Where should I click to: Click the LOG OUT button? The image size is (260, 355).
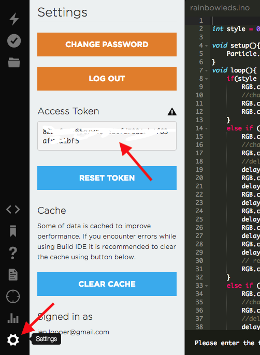coord(107,79)
